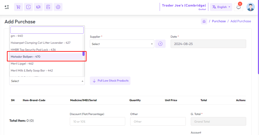Image resolution: width=259 pixels, height=135 pixels.
Task: Click the Trader Joe's (Cambridge) outlet name
Action: (184, 6)
